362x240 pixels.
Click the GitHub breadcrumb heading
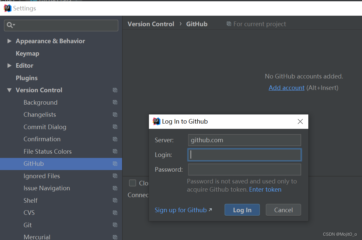tap(197, 24)
